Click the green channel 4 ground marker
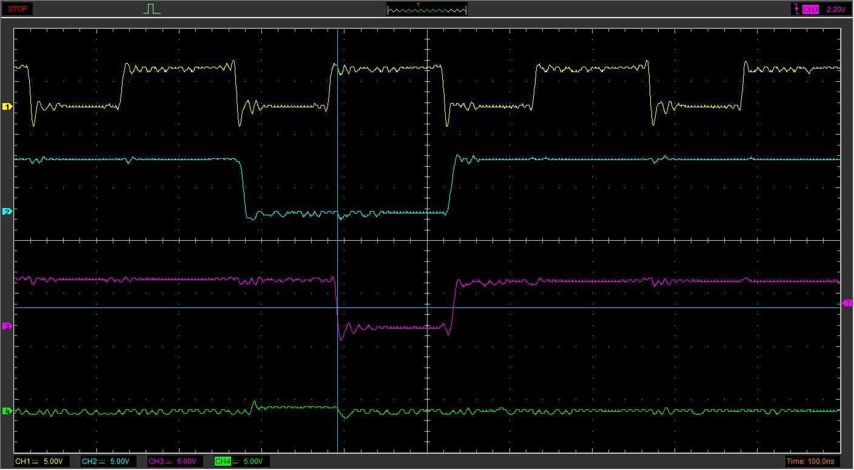854x470 pixels. [7, 411]
